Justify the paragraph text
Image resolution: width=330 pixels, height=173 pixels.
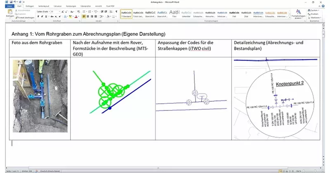click(96, 16)
